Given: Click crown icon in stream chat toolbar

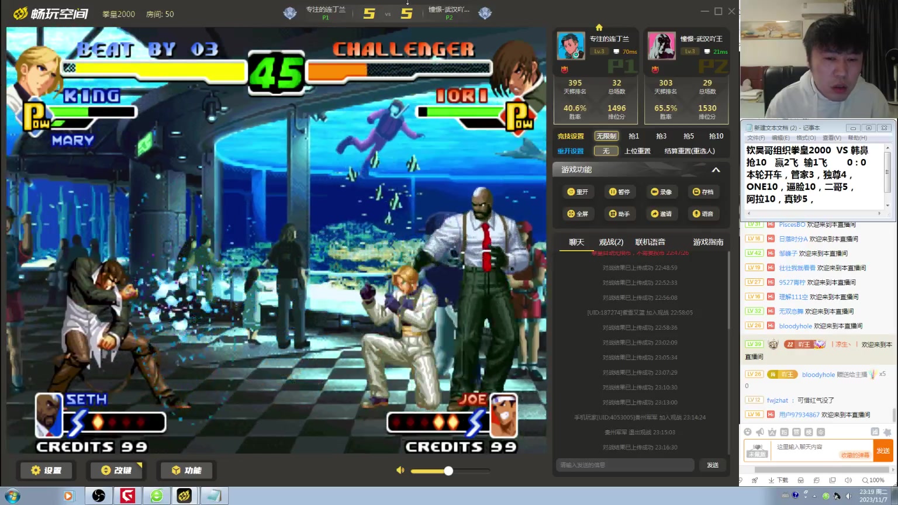Looking at the screenshot, I should point(772,432).
